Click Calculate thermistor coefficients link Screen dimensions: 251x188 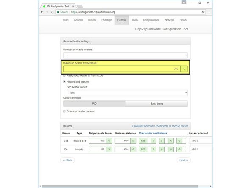160,126
